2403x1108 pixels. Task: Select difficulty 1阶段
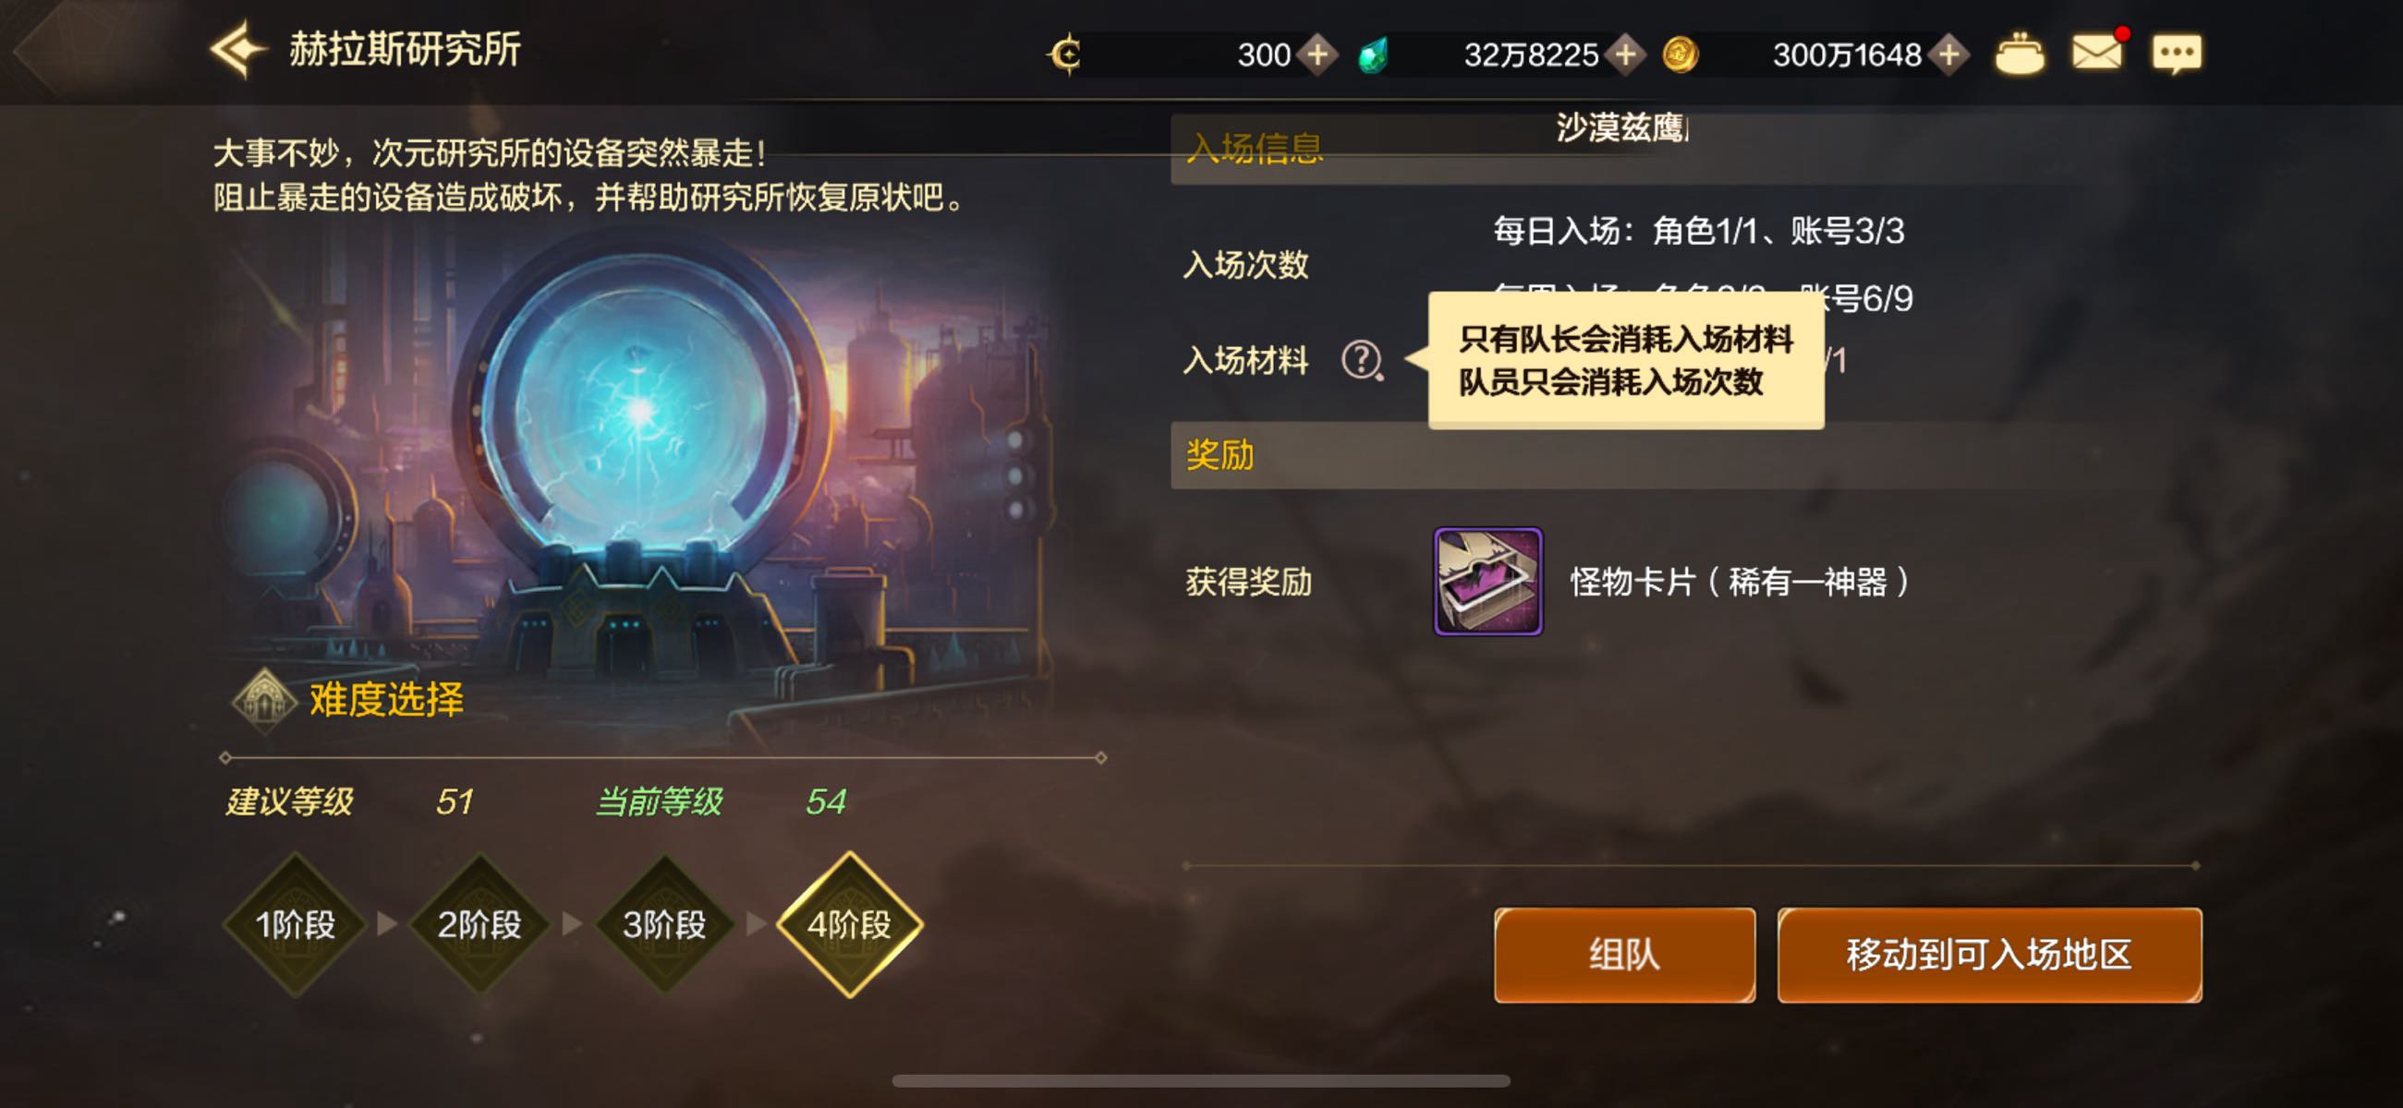pyautogui.click(x=295, y=924)
